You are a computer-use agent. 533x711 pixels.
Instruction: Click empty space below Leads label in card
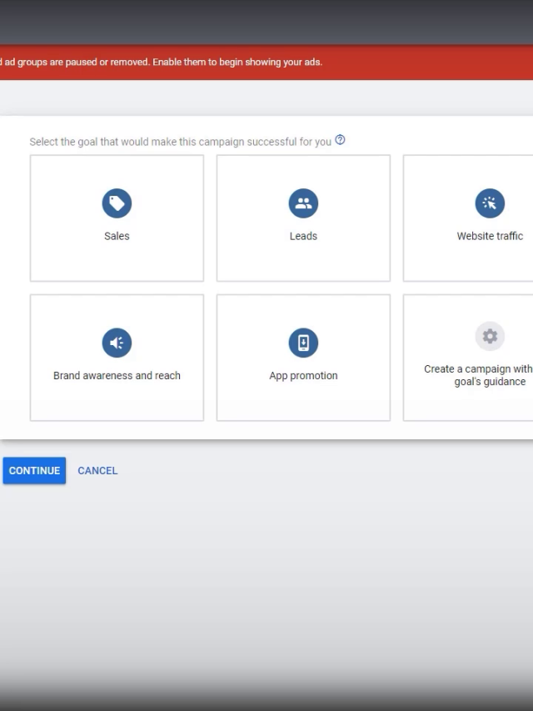coord(303,263)
